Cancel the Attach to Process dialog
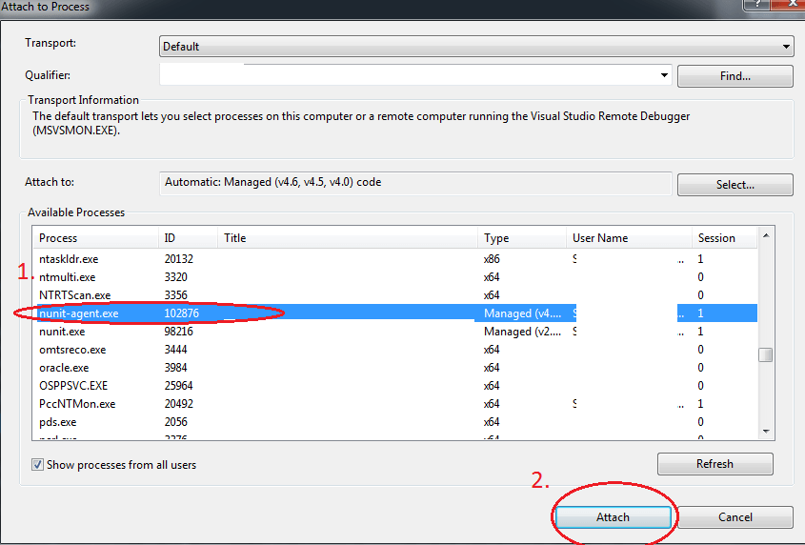 pyautogui.click(x=735, y=517)
